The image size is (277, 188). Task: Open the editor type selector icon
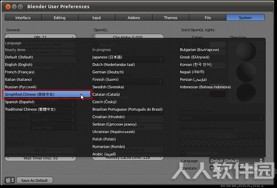coord(10,180)
